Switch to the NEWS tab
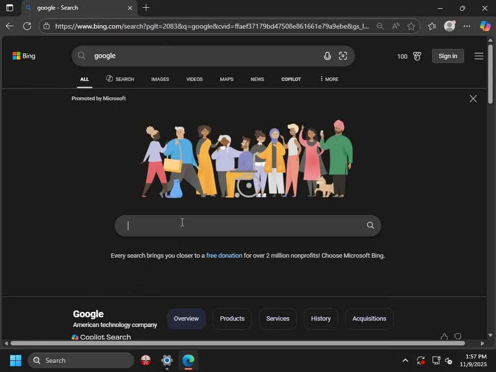496x372 pixels. (x=257, y=79)
